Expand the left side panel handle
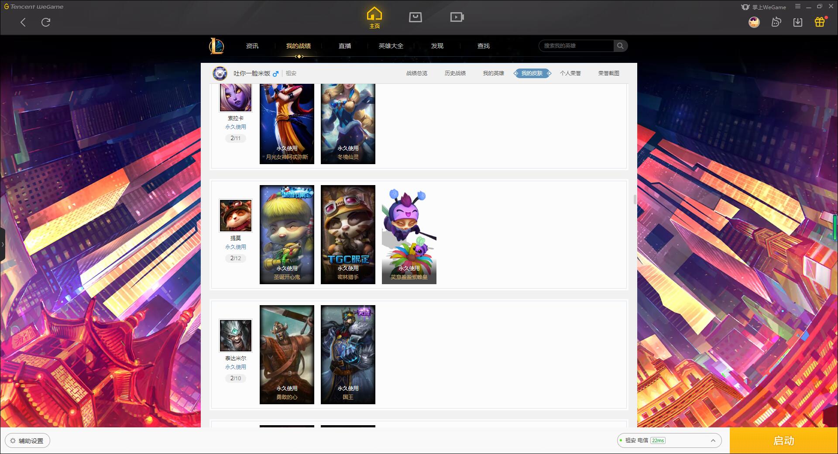Image resolution: width=838 pixels, height=454 pixels. [x=3, y=244]
